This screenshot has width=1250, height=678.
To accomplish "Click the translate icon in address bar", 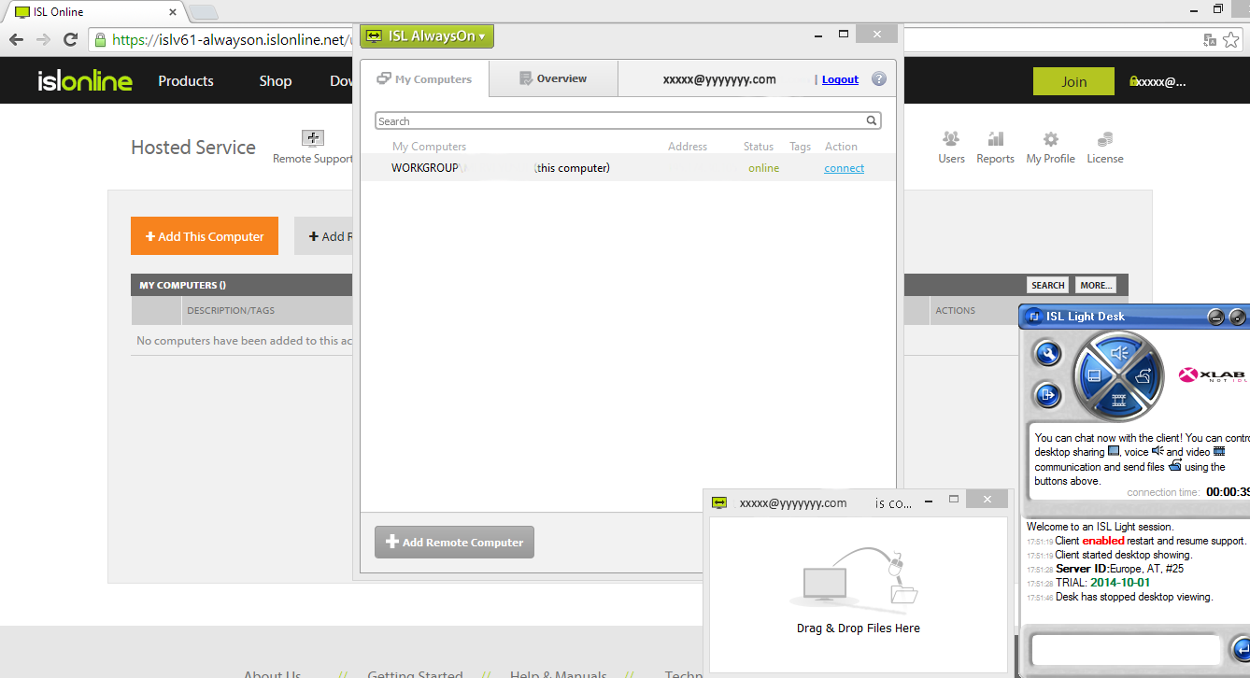I will click(1210, 40).
